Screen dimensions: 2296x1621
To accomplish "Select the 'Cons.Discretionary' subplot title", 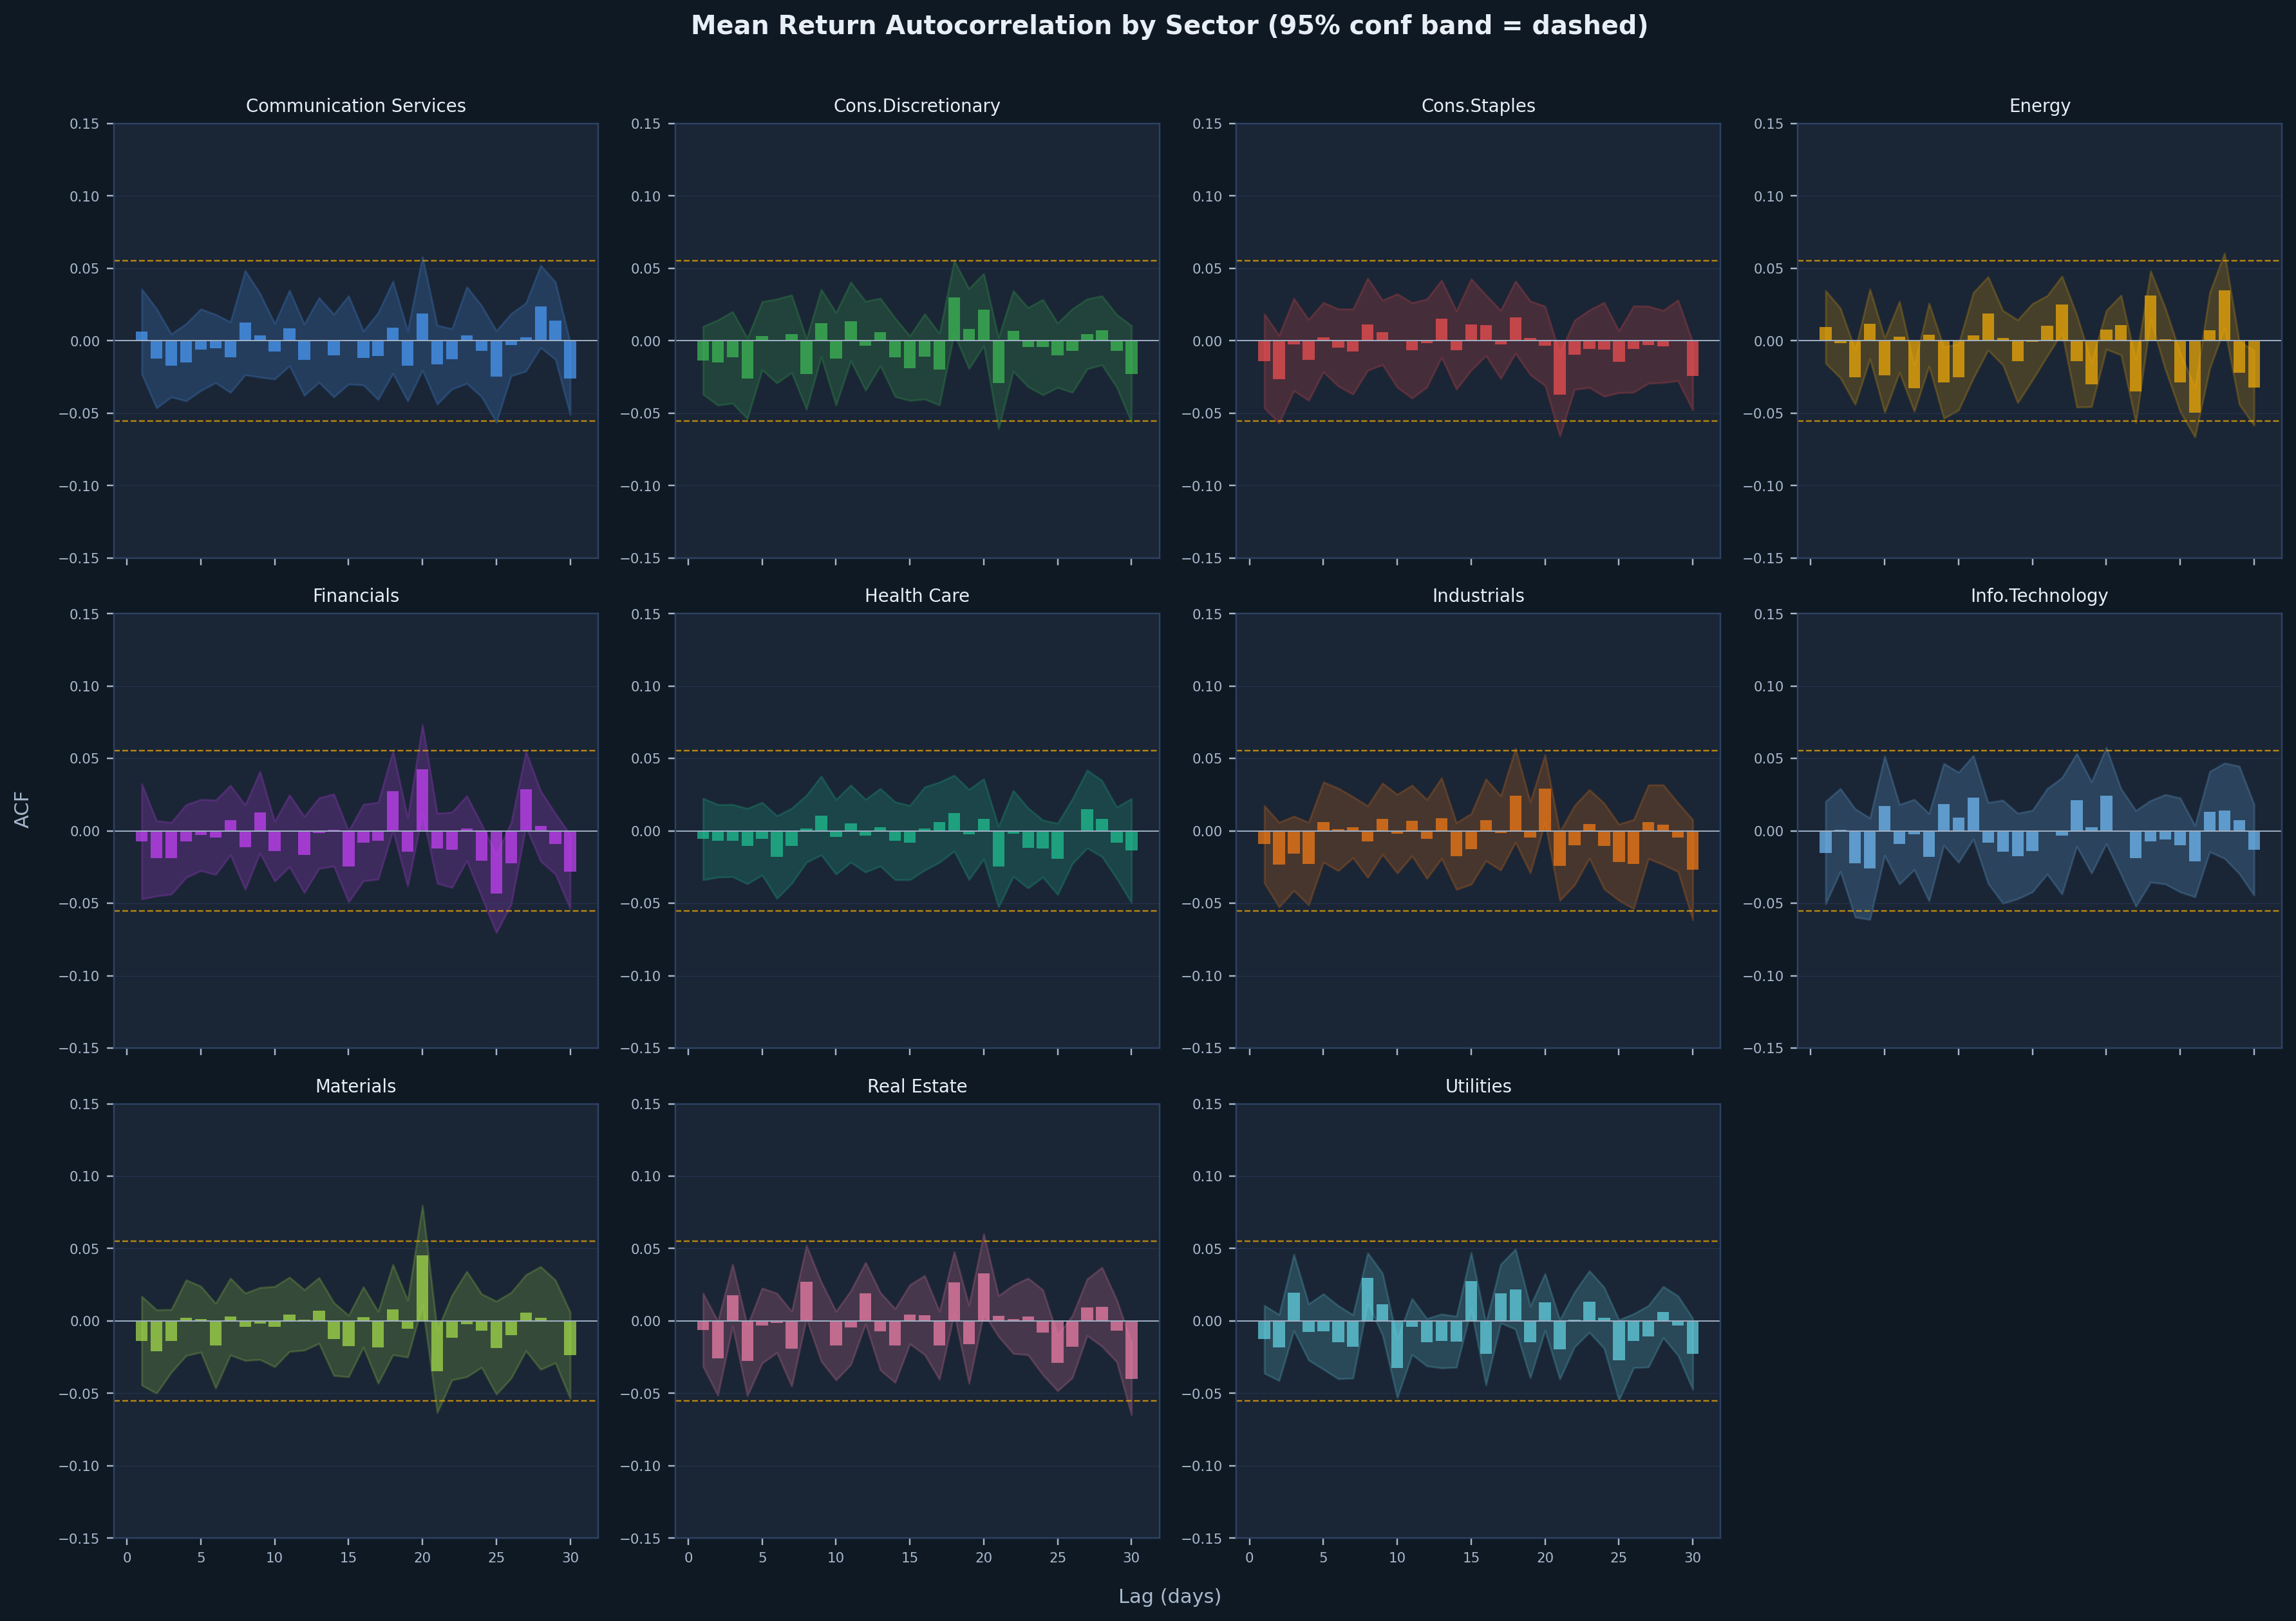I will coord(917,106).
